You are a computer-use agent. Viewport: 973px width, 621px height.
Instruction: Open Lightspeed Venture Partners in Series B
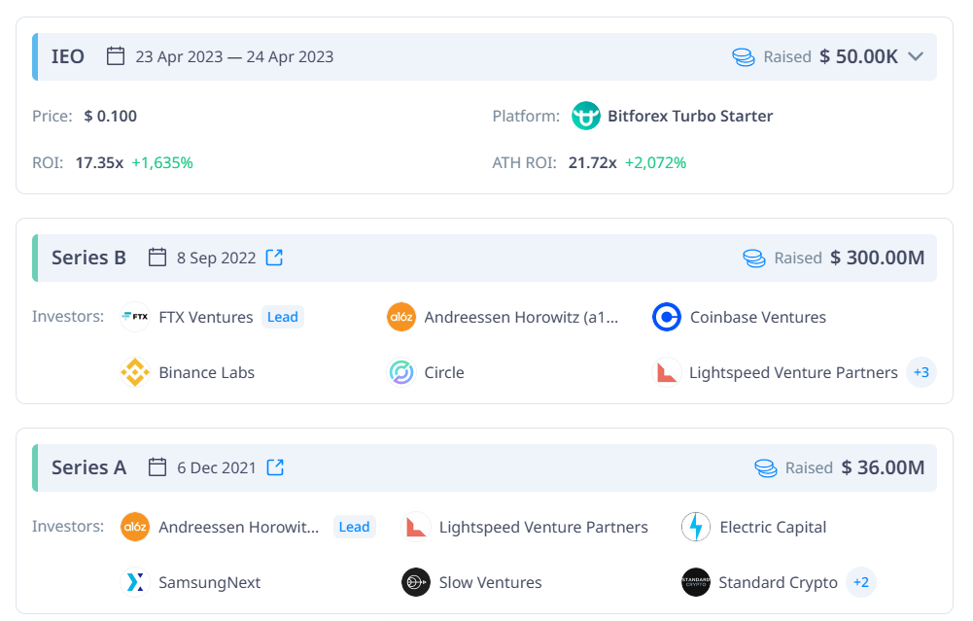[793, 372]
